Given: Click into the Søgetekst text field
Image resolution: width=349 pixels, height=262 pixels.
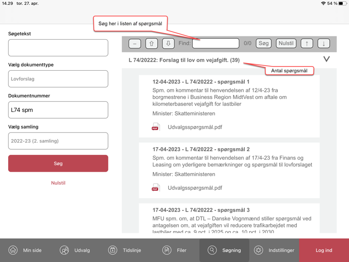Looking at the screenshot, I should pyautogui.click(x=58, y=48).
